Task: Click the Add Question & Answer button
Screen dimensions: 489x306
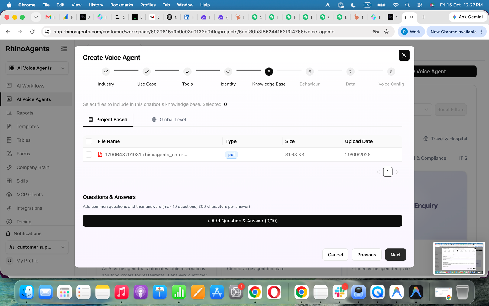Action: coord(242,221)
